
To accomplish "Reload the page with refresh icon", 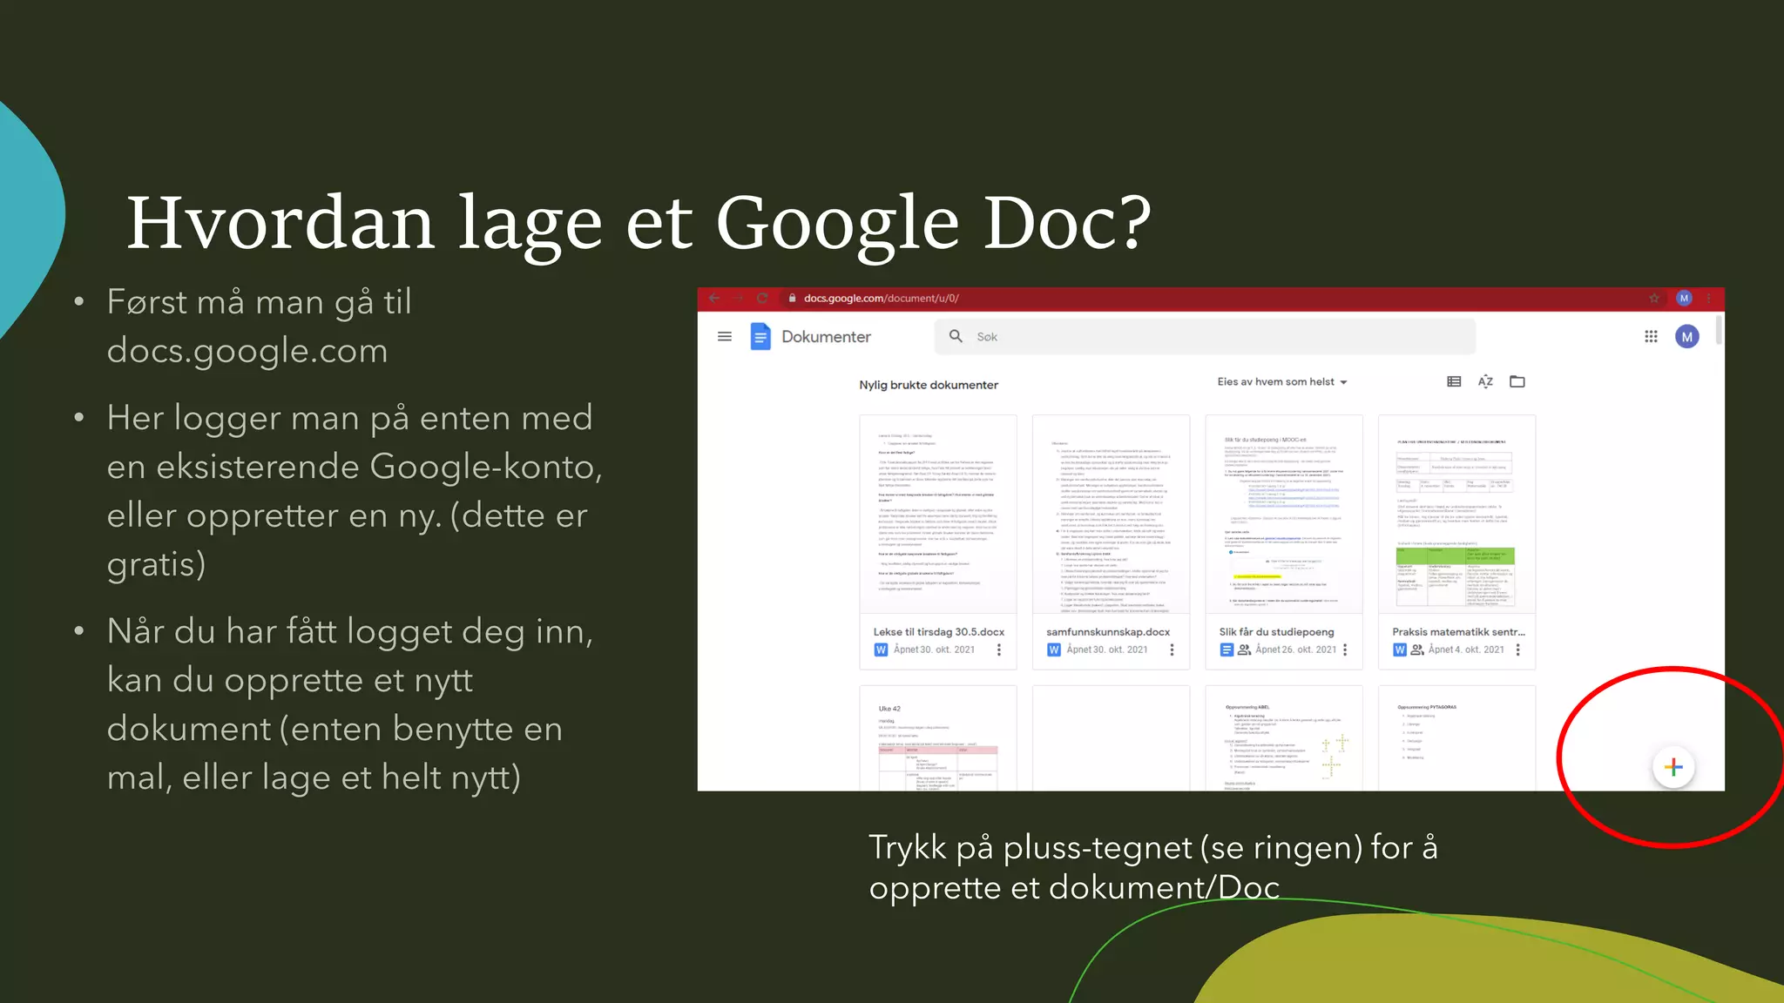I will coord(762,298).
